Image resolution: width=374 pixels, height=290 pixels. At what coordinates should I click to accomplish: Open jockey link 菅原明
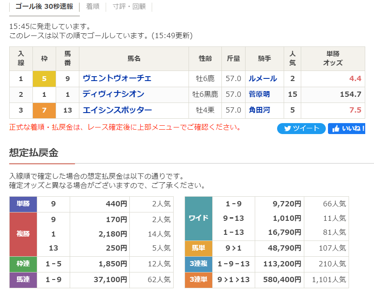(x=259, y=94)
